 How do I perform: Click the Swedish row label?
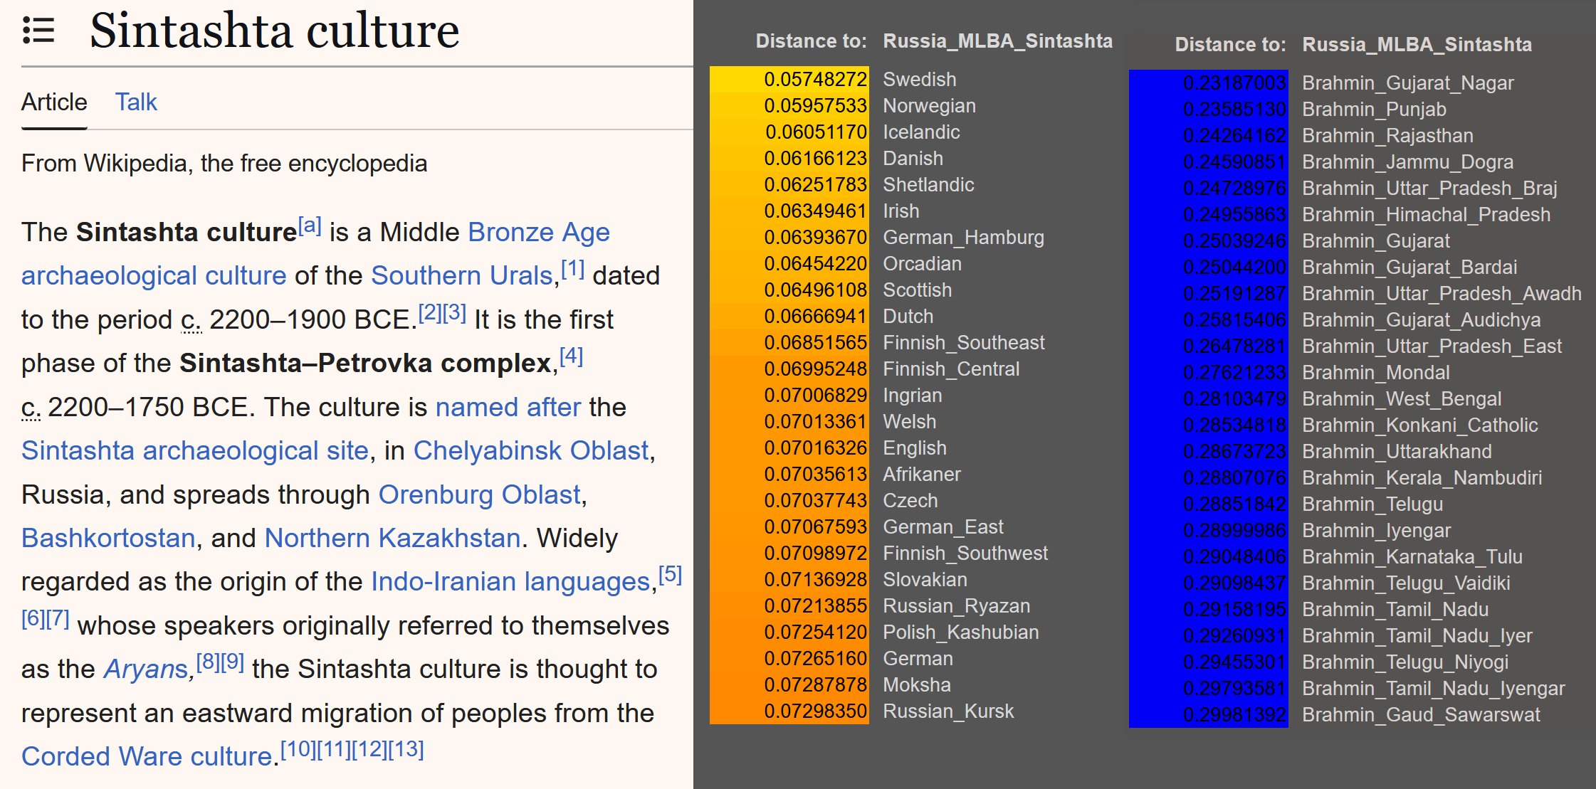pos(920,80)
